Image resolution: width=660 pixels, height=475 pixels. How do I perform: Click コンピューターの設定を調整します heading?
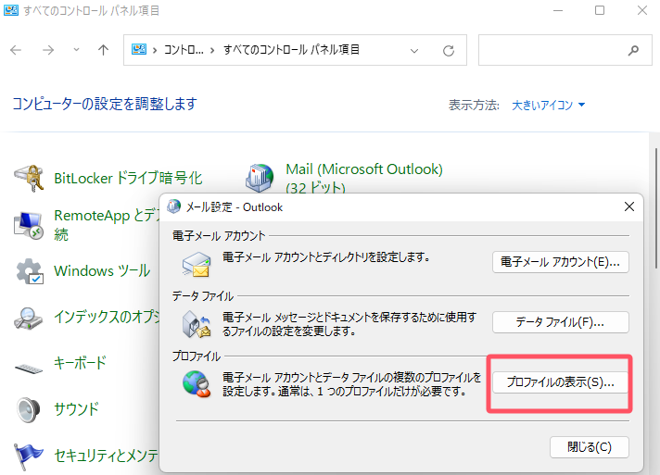[105, 104]
